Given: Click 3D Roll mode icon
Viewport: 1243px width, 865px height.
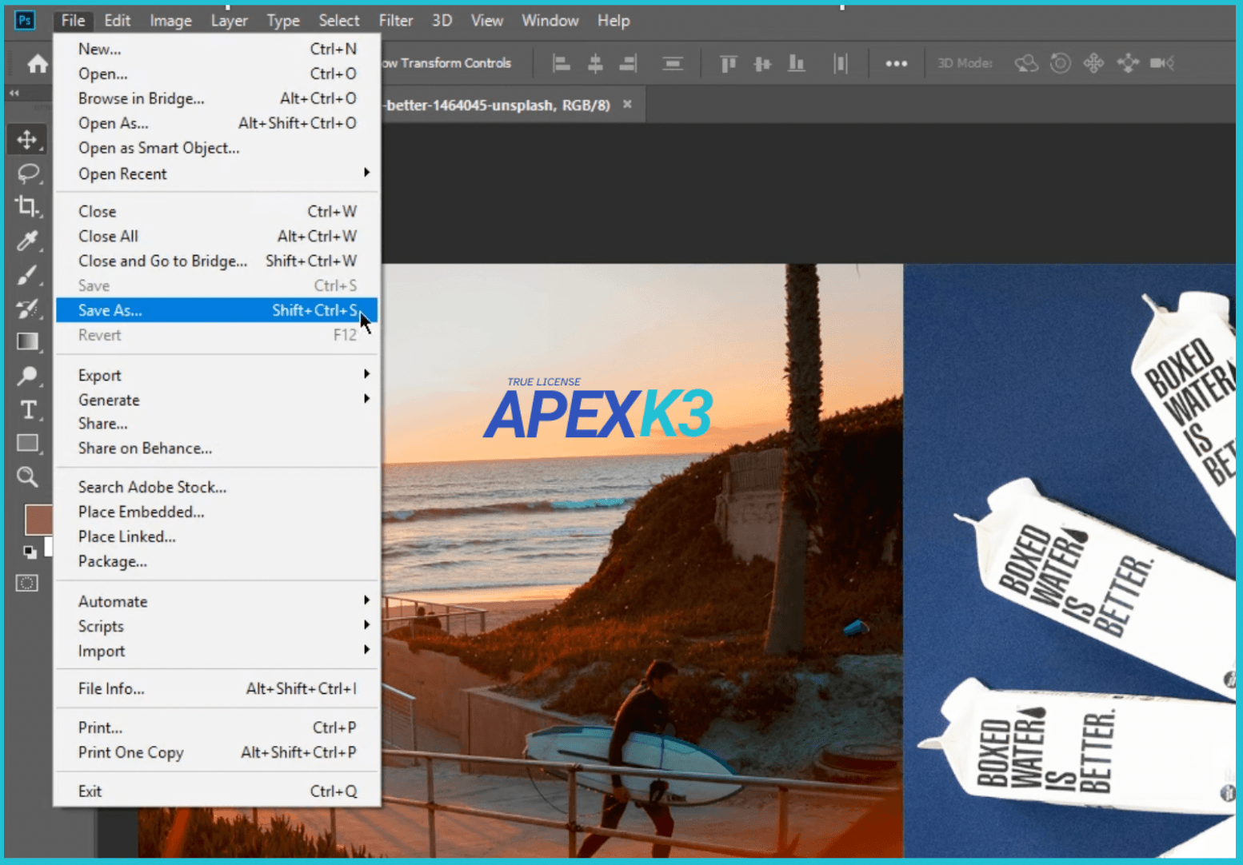Looking at the screenshot, I should (1061, 63).
